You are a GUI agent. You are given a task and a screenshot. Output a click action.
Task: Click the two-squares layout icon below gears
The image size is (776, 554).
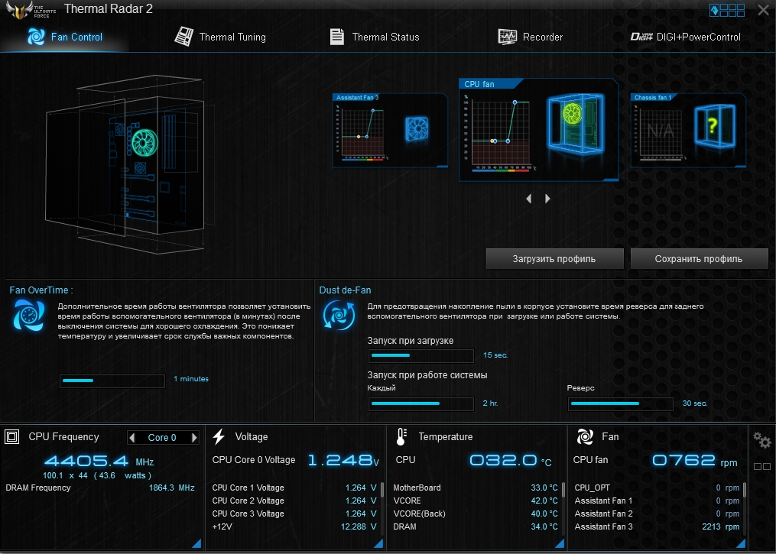tap(762, 466)
